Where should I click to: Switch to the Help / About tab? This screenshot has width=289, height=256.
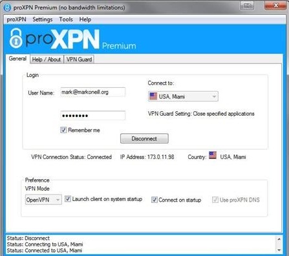(x=47, y=59)
